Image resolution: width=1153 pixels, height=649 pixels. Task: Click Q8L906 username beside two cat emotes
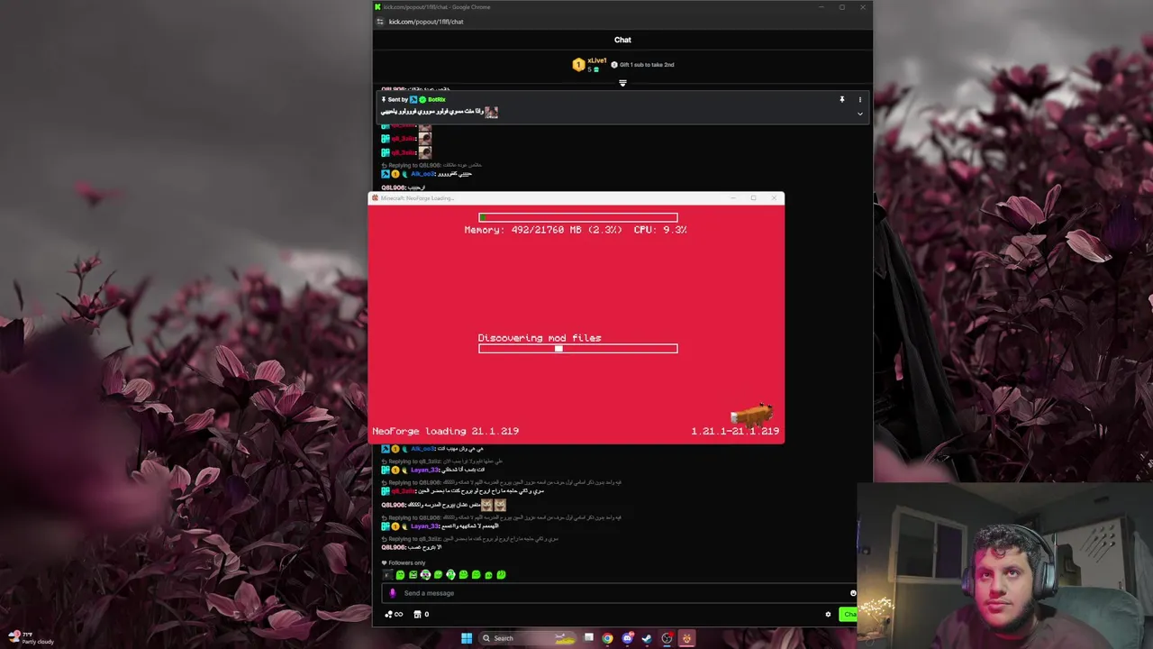(x=394, y=505)
